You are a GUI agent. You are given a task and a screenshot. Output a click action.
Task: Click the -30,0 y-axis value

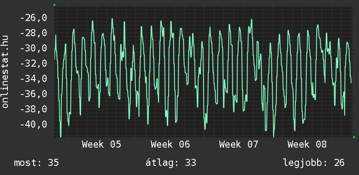[x=34, y=48]
